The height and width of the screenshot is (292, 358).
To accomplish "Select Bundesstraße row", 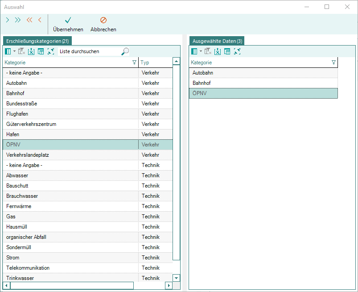I will pos(88,104).
